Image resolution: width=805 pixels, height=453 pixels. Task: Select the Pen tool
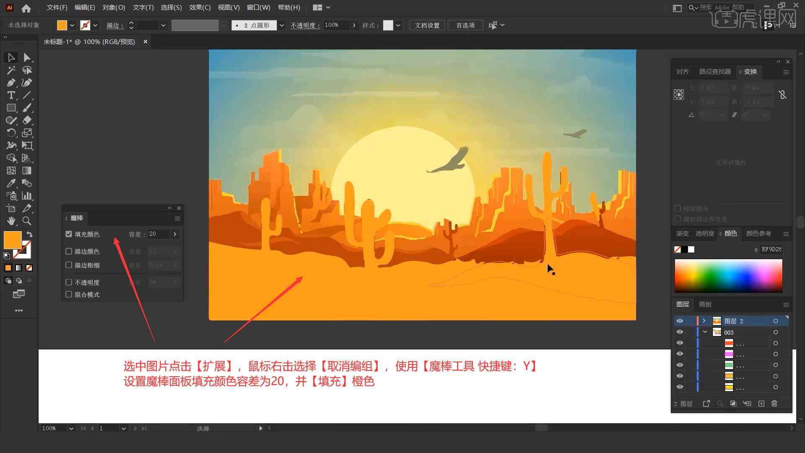click(x=10, y=82)
